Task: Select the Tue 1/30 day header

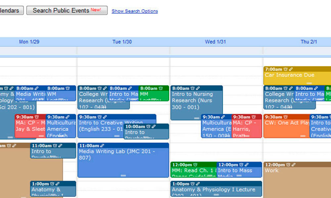Action: 122,42
